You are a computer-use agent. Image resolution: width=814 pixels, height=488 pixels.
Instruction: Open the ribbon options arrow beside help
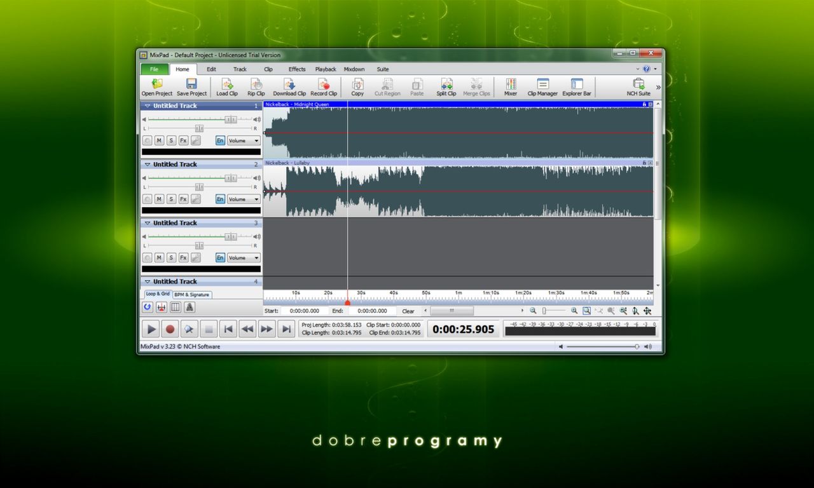656,69
